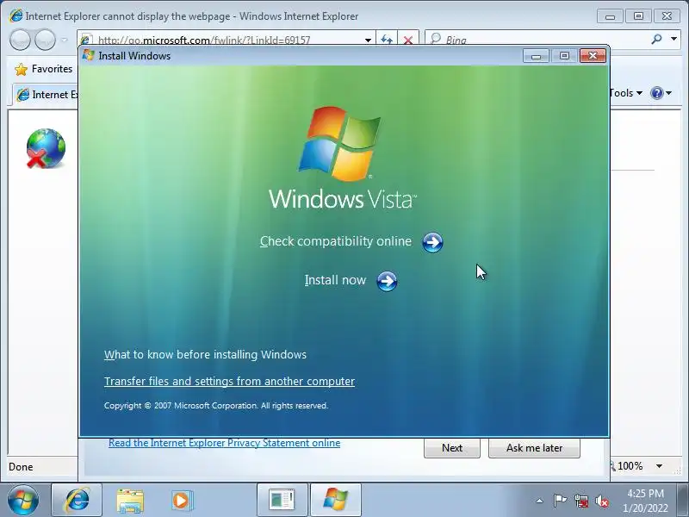Click the muted volume tray icon
Image resolution: width=689 pixels, height=517 pixels.
pyautogui.click(x=601, y=501)
